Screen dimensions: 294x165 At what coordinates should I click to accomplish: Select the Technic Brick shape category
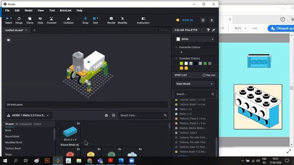tap(13, 148)
